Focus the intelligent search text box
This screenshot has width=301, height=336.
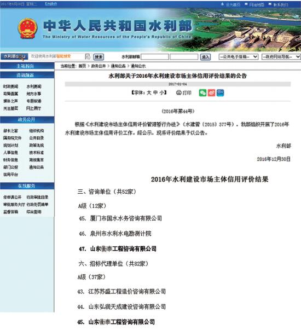pos(56,56)
